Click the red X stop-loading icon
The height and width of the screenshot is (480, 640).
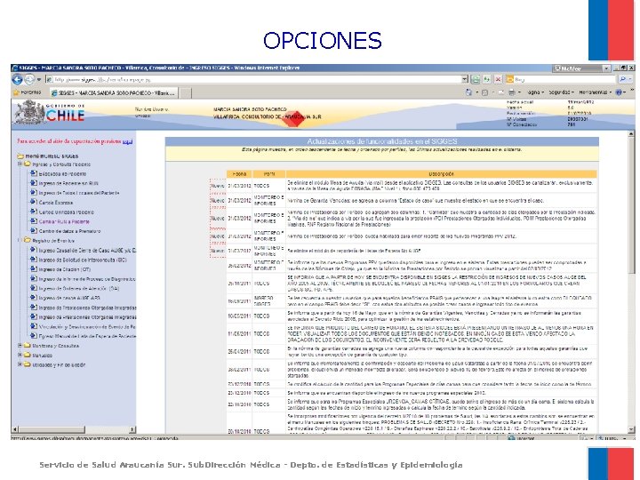click(498, 79)
